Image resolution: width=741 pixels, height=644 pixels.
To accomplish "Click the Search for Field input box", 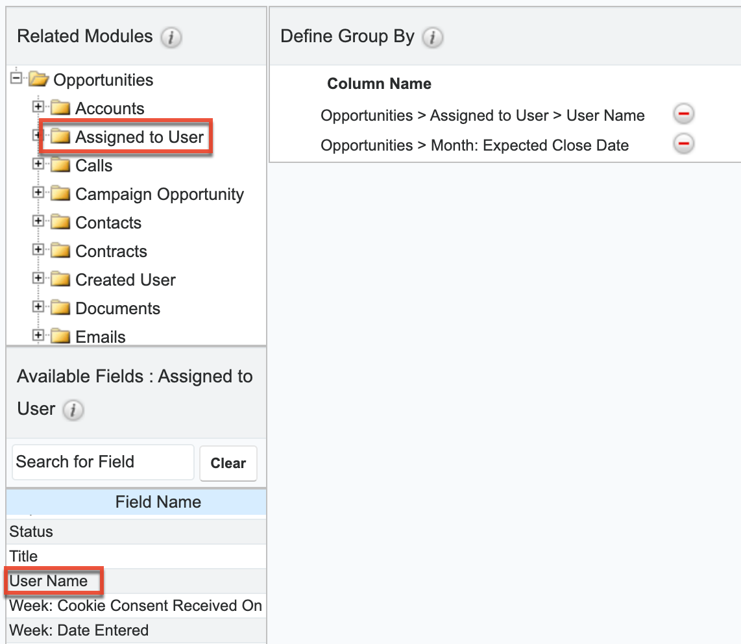I will coord(103,462).
